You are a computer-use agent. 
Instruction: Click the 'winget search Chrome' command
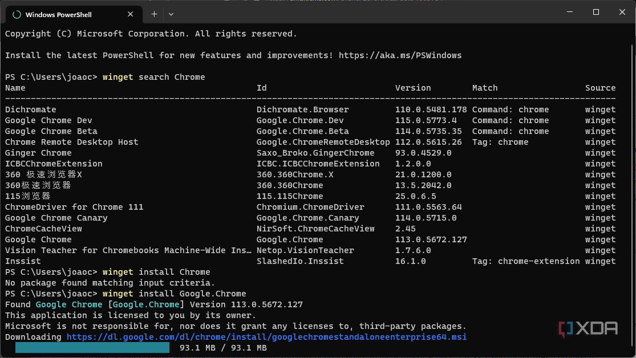[x=154, y=77]
